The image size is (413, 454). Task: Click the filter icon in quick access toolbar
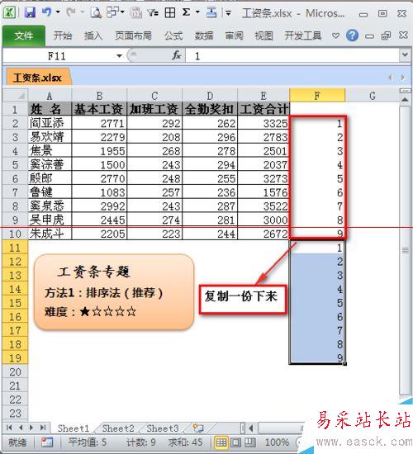coord(153,12)
